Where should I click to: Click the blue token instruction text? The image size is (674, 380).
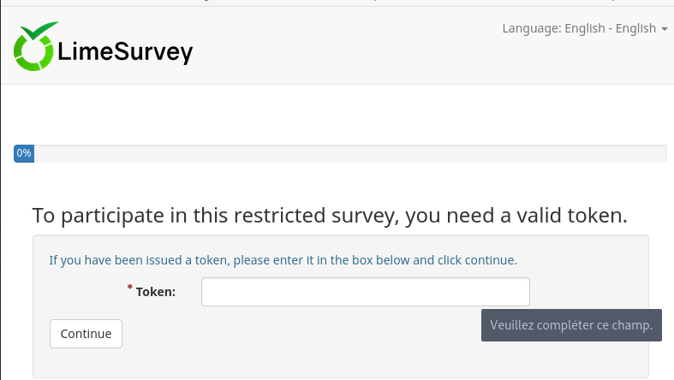point(283,259)
